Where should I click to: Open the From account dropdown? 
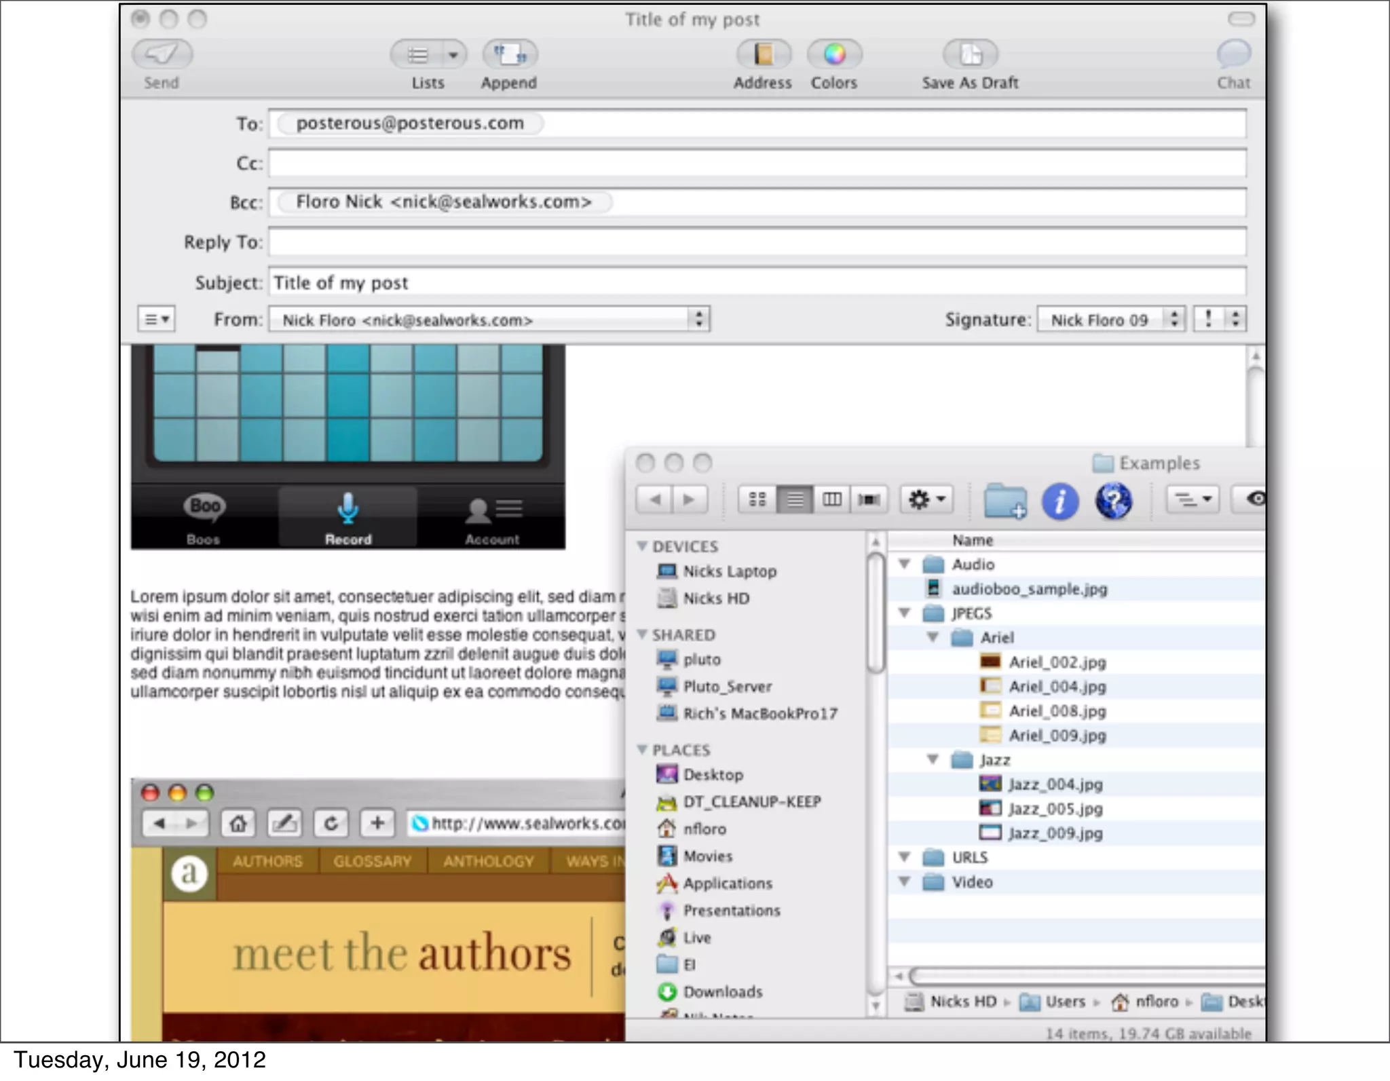point(489,320)
